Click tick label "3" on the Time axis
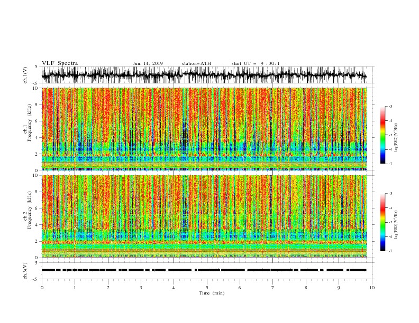This screenshot has width=419, height=323. coord(141,288)
